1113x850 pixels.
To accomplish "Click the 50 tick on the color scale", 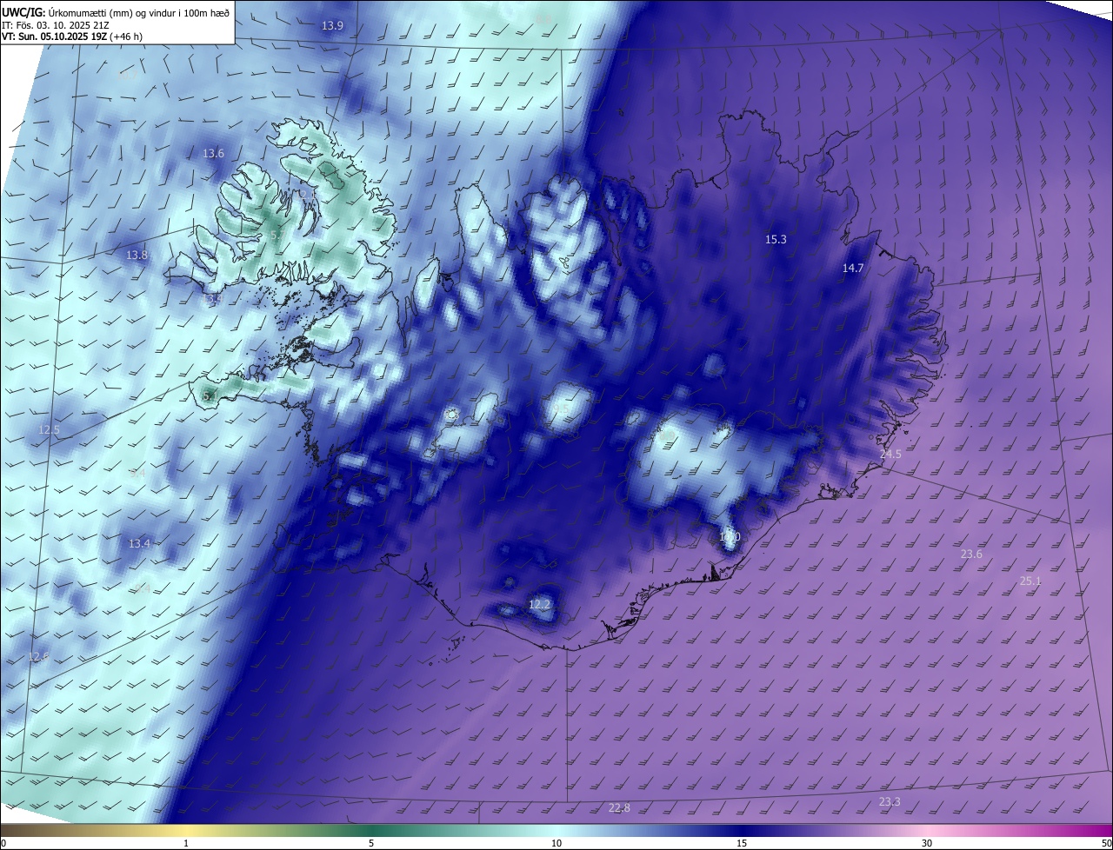I will (x=1105, y=843).
